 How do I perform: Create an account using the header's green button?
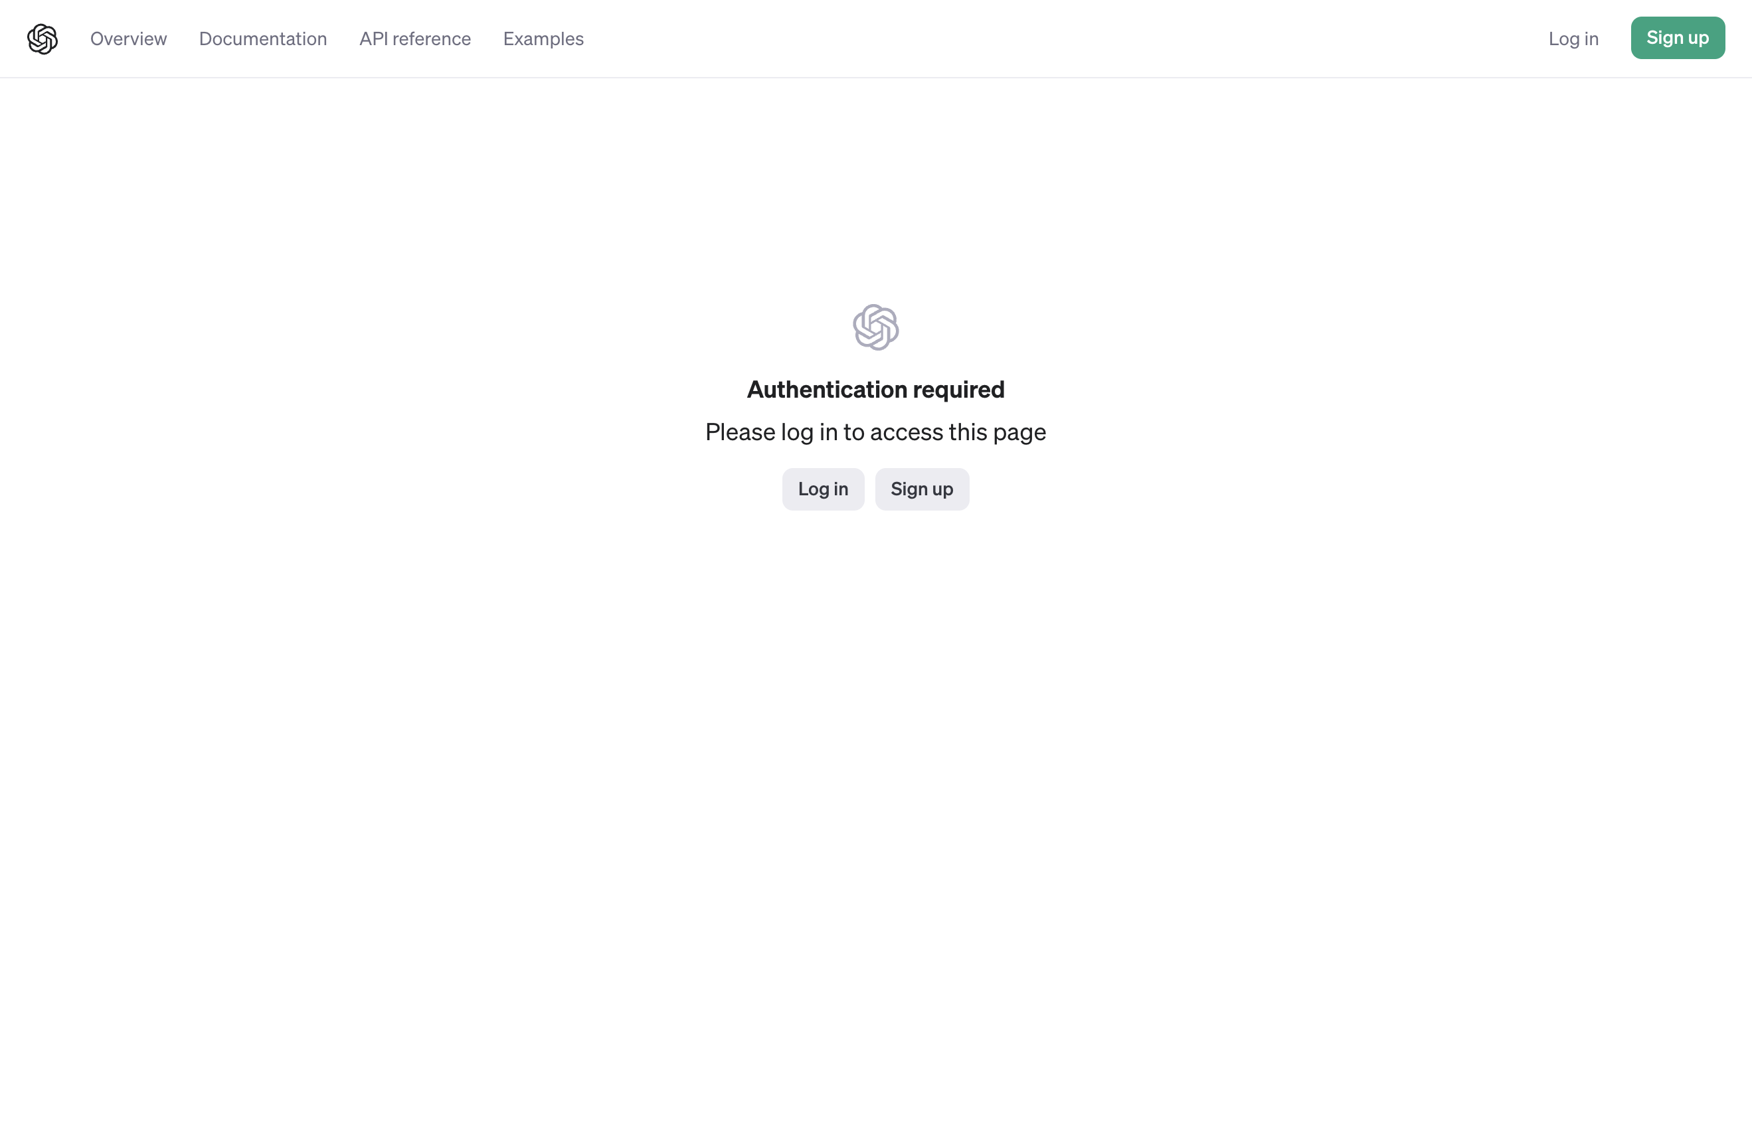click(x=1677, y=39)
